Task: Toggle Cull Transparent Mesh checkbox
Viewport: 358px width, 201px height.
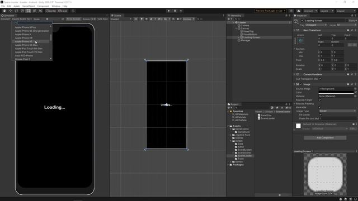Action: coord(320,79)
